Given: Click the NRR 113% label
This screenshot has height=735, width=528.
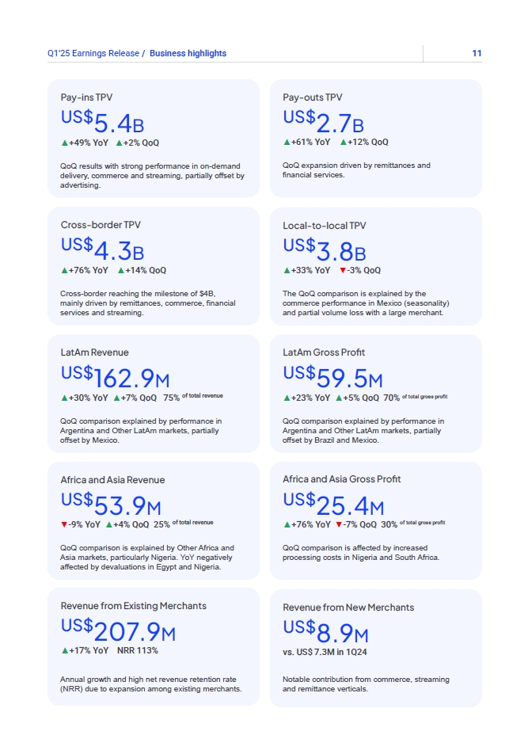Looking at the screenshot, I should tap(138, 651).
